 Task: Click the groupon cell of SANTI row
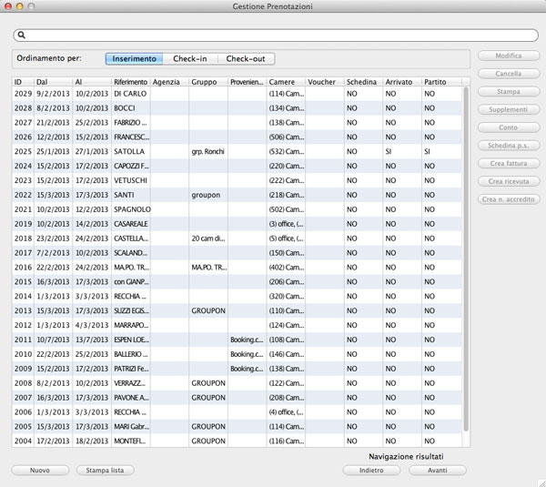tap(208, 195)
